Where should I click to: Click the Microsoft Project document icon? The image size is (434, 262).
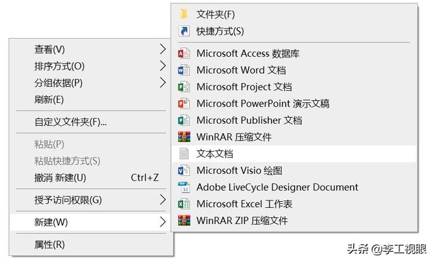click(x=184, y=87)
